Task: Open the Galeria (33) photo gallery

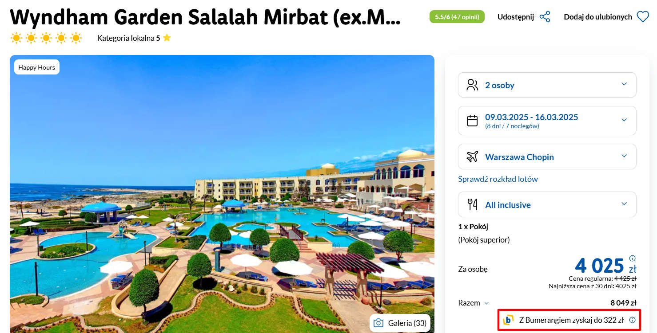Action: click(400, 323)
